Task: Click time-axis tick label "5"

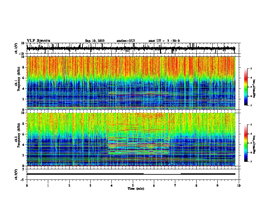Action: pos(133,186)
